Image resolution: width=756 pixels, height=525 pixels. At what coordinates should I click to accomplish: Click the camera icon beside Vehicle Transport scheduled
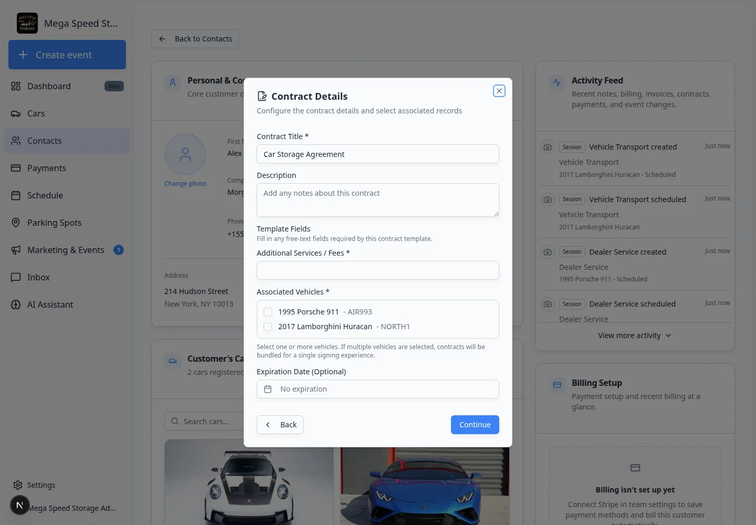[x=548, y=199]
